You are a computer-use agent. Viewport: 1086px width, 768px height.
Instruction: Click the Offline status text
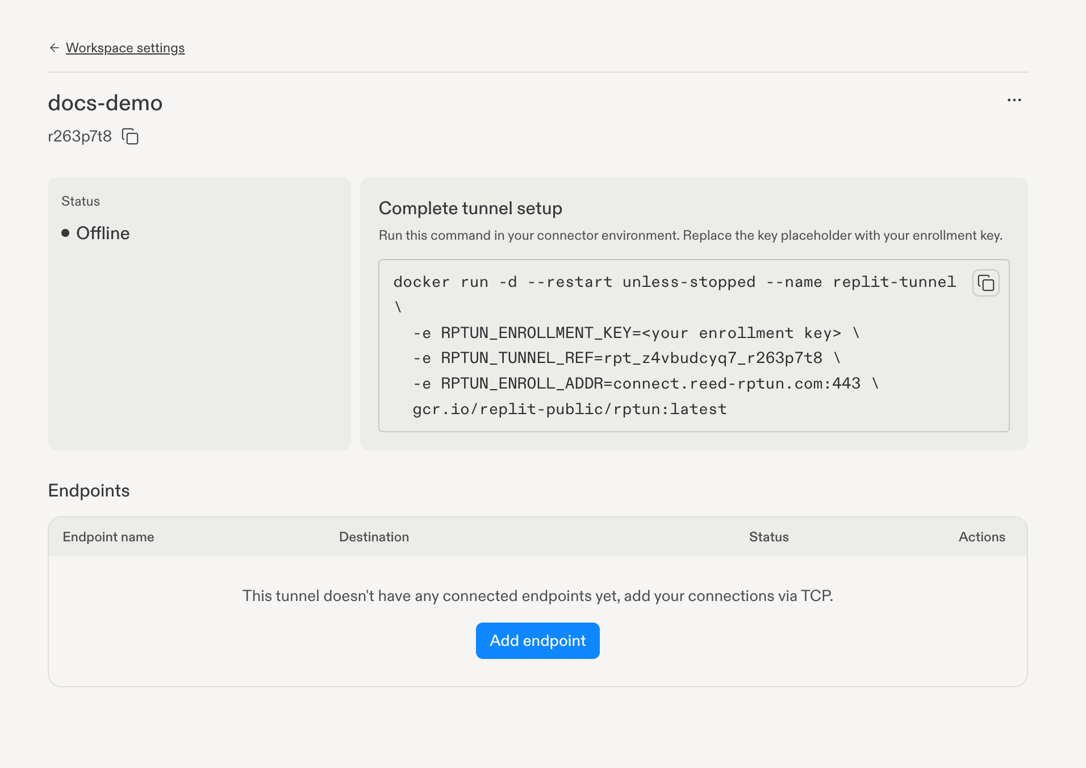(x=103, y=233)
